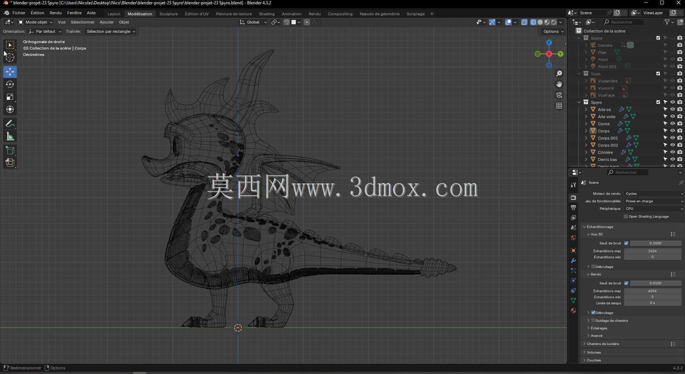685x374 pixels.
Task: Click the Z axis on the navigation gizmo
Action: tap(549, 42)
